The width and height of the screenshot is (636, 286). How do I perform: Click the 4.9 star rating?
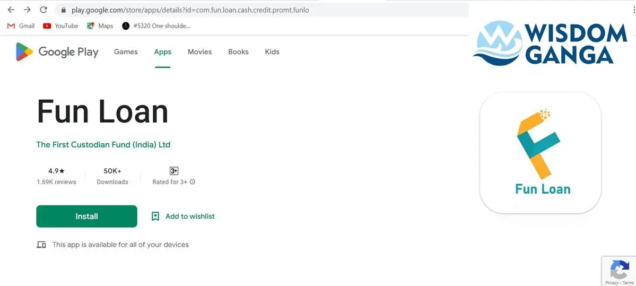(56, 171)
